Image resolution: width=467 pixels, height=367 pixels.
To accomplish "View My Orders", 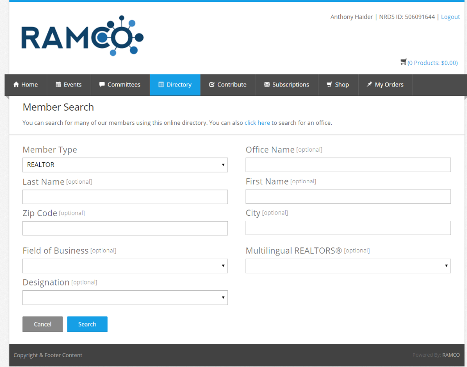I will coord(385,85).
